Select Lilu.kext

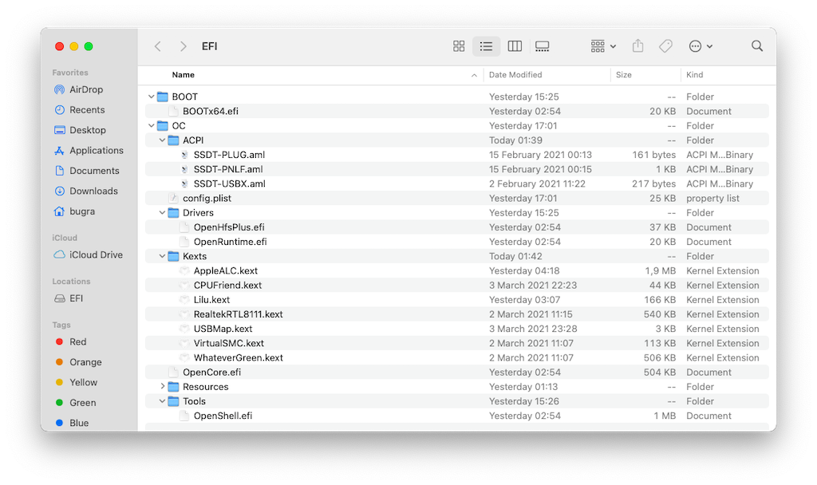[x=457, y=300]
